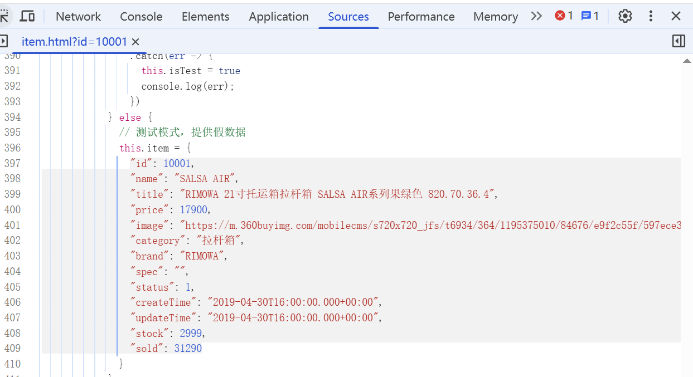693x377 pixels.
Task: Switch to the Application tab
Action: 279,17
